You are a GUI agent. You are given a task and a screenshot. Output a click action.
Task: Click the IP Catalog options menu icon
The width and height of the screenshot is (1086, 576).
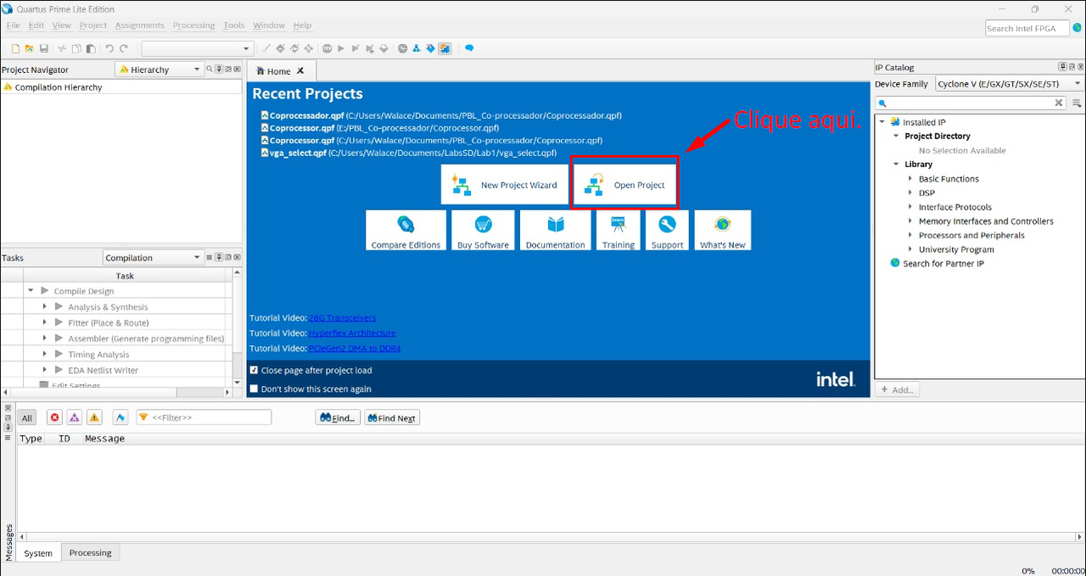pyautogui.click(x=1077, y=103)
